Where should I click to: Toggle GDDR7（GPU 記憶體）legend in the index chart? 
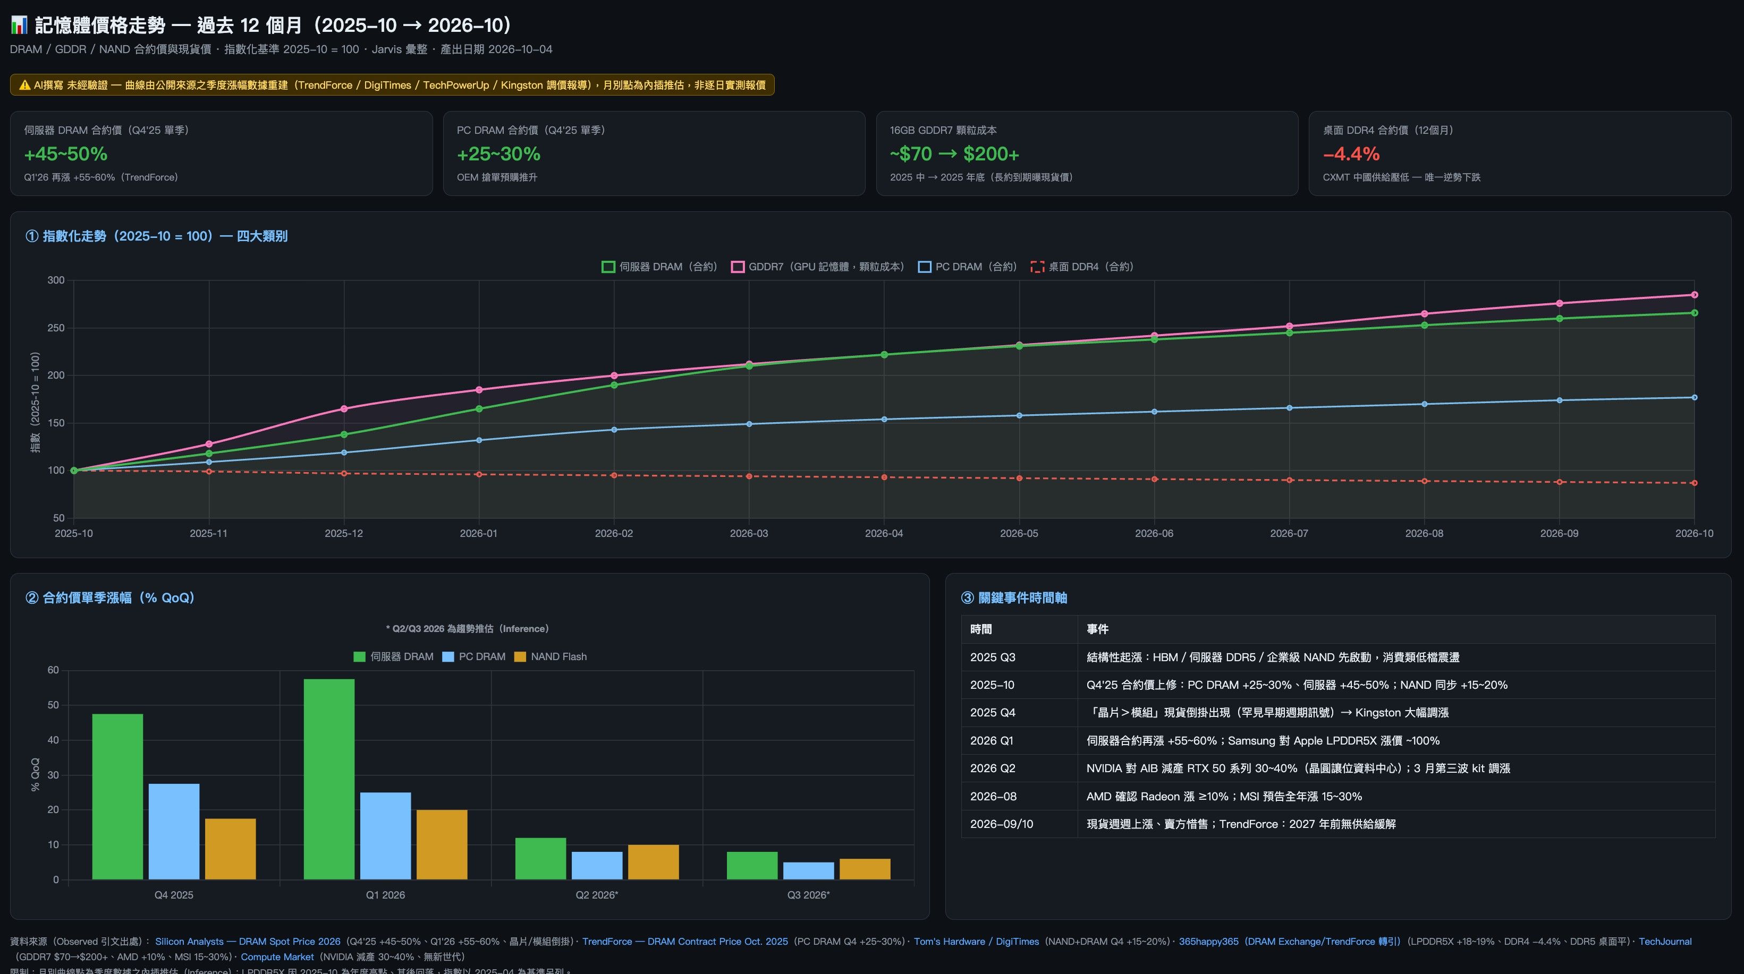coord(817,267)
